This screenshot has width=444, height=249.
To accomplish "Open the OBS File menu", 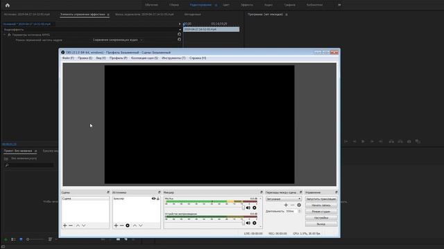I will 68,58.
